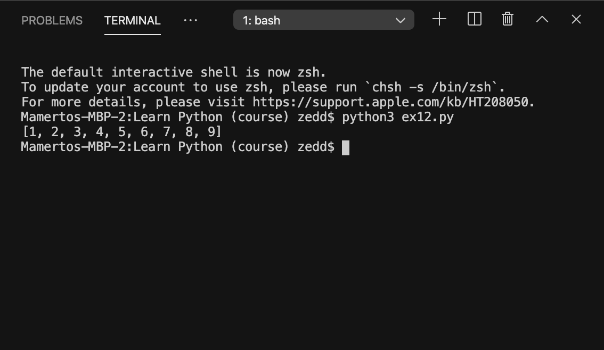Screen dimensions: 604x350
Task: Open a new terminal with the plus icon
Action: 439,19
